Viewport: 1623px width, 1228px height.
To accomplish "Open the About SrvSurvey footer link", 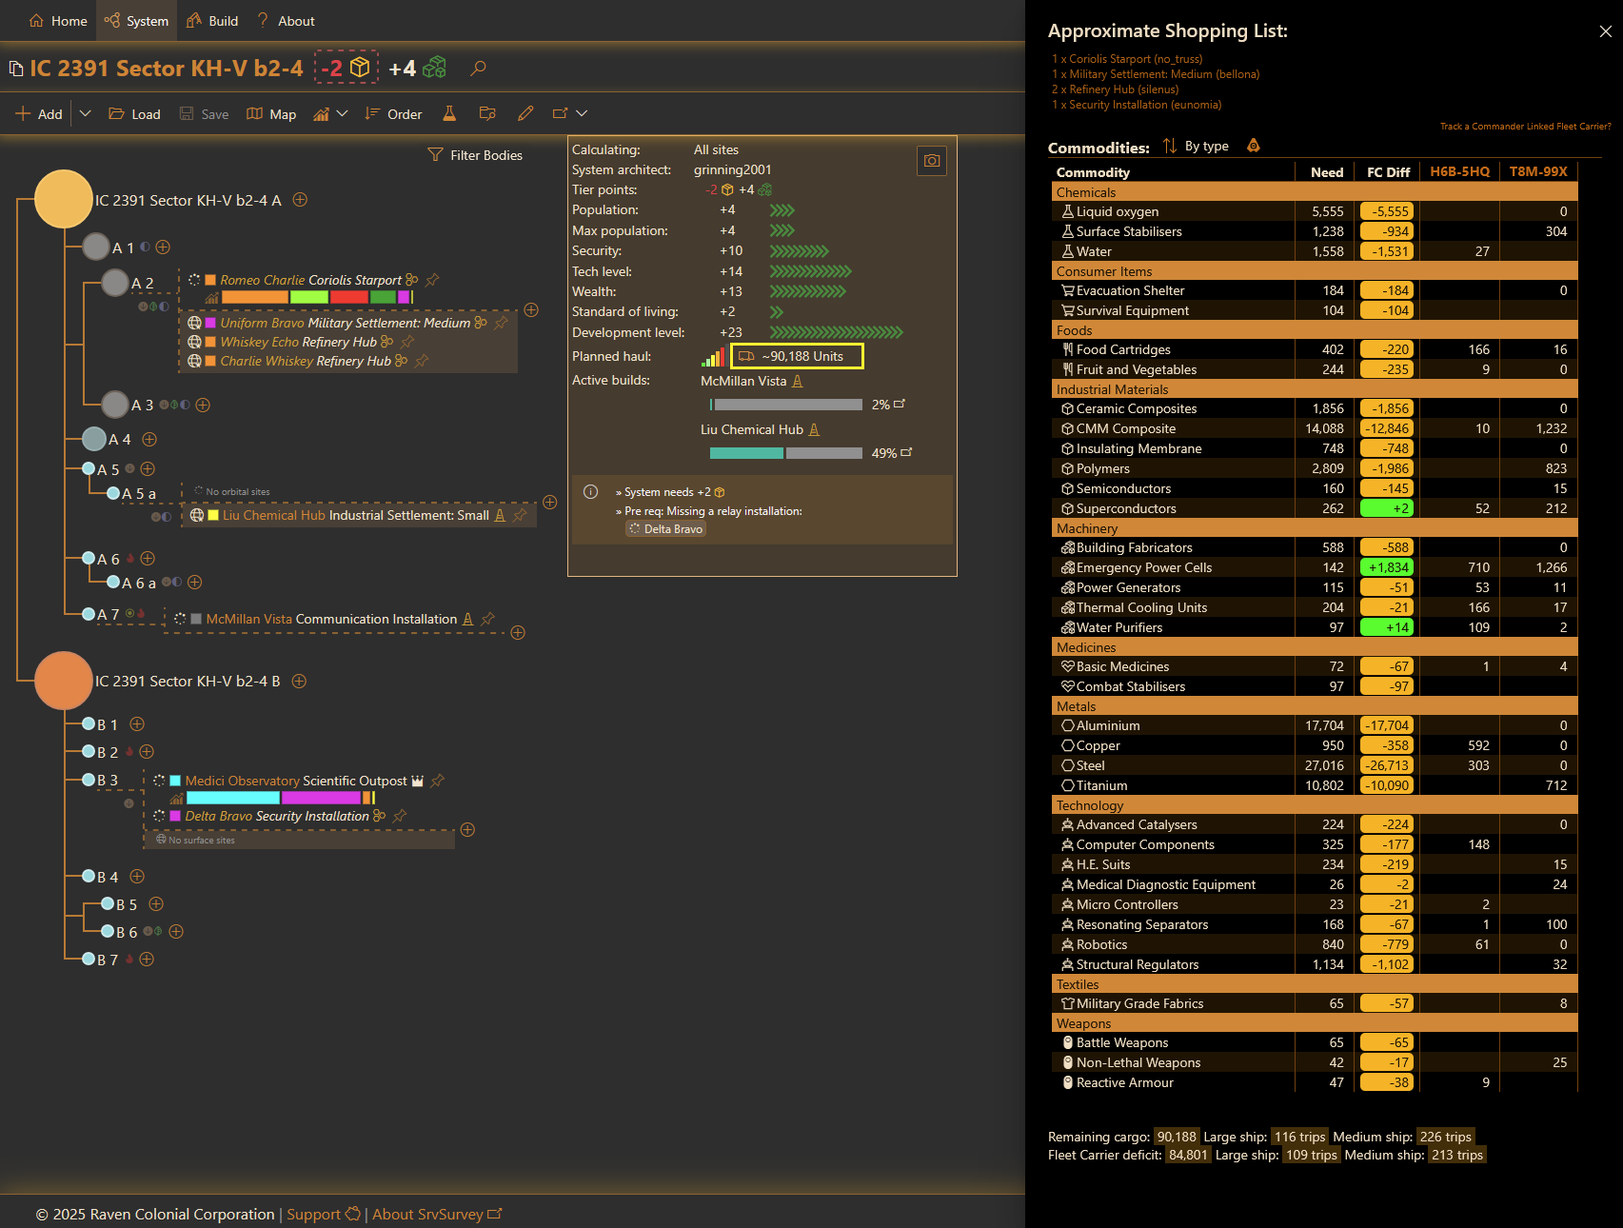I will 437,1214.
